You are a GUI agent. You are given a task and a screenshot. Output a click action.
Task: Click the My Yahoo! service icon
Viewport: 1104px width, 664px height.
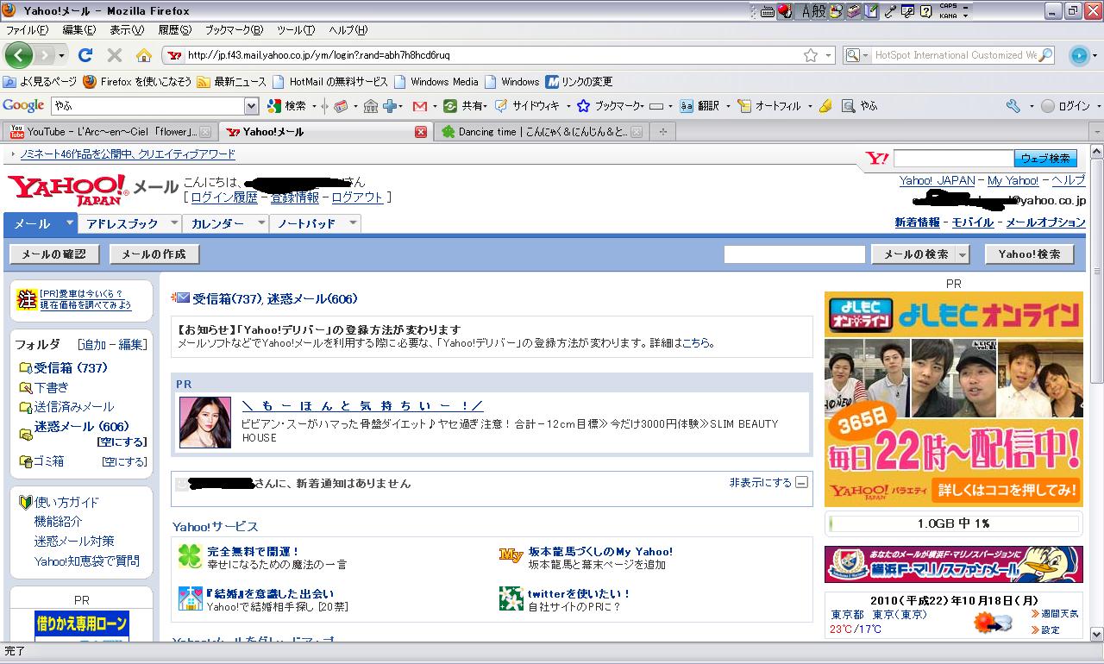511,556
